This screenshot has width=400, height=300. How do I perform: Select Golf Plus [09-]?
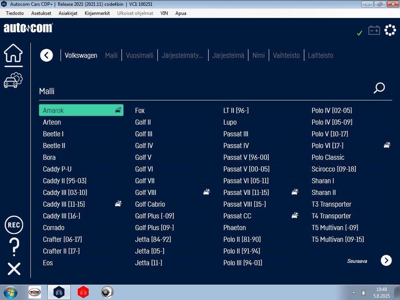pyautogui.click(x=154, y=228)
